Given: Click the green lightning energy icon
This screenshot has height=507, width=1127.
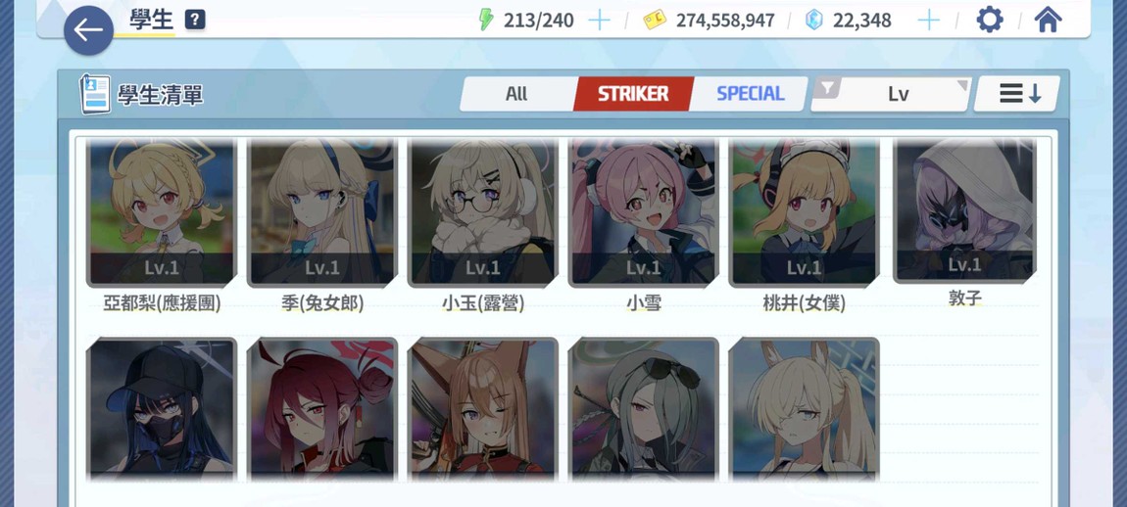Looking at the screenshot, I should click(487, 20).
